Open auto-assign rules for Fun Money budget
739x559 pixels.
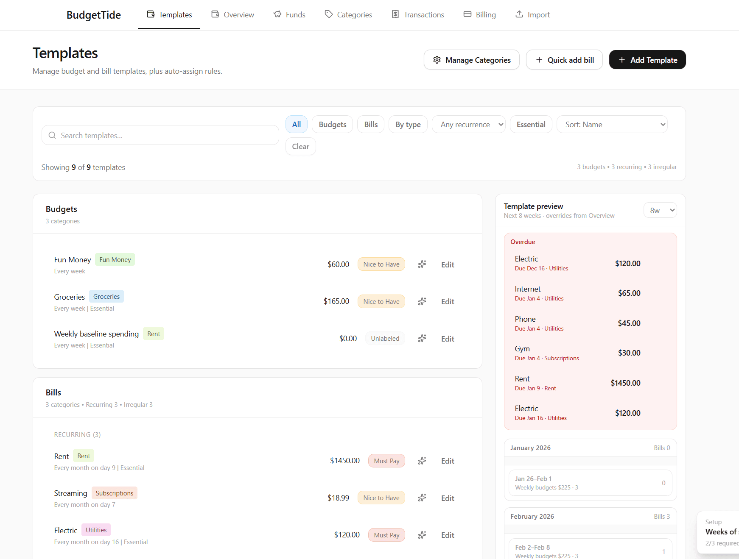(x=422, y=264)
